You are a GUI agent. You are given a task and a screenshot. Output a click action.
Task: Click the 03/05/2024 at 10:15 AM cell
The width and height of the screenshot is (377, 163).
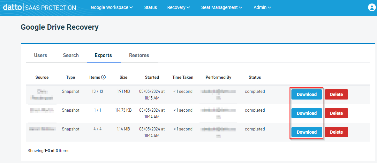[152, 95]
